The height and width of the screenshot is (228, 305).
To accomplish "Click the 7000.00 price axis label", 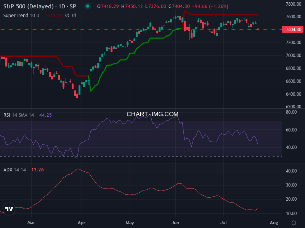I will pyautogui.click(x=294, y=55).
